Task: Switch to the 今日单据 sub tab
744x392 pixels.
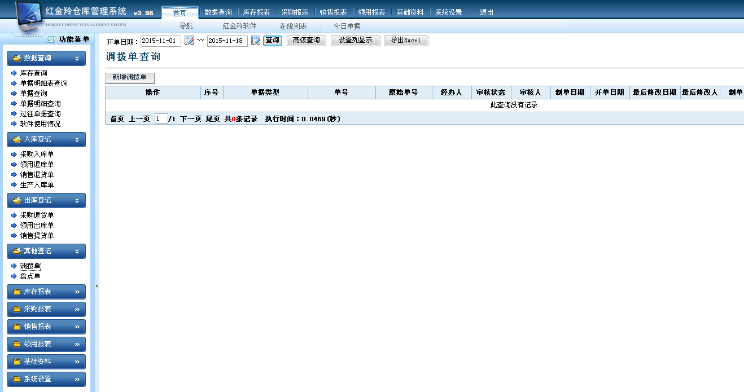Action: click(347, 26)
